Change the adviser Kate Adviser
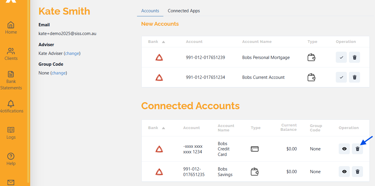The width and height of the screenshot is (375, 186). (x=72, y=53)
